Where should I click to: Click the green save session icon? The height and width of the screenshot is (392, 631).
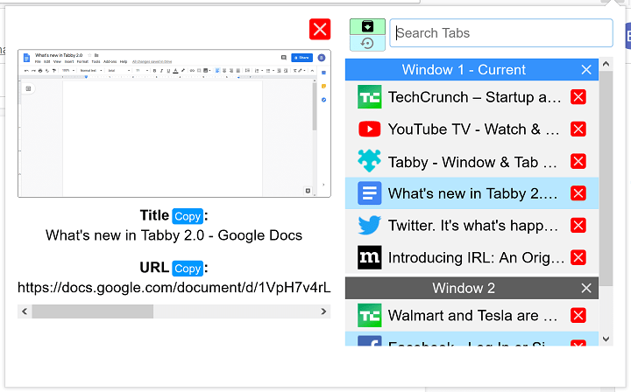pos(367,26)
